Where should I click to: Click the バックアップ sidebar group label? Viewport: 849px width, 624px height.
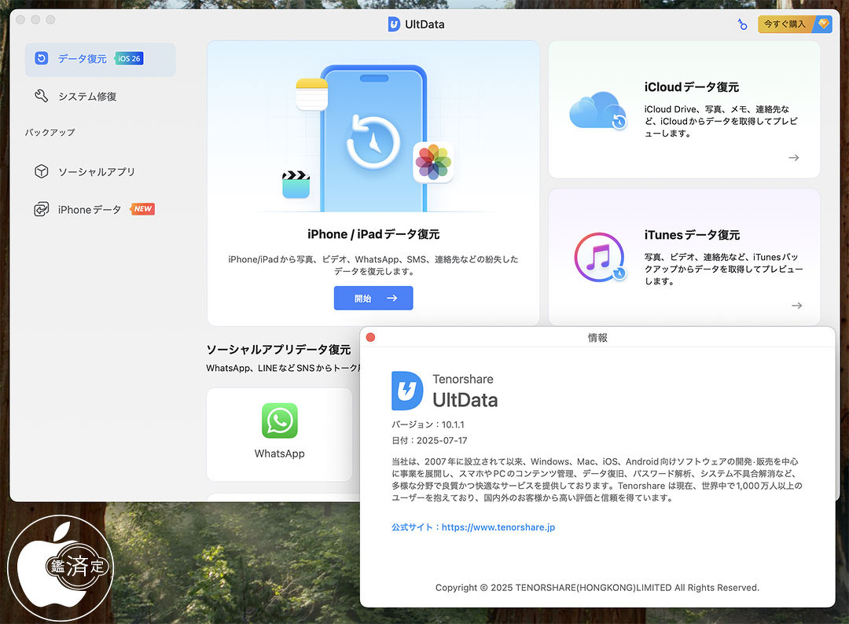pos(50,132)
